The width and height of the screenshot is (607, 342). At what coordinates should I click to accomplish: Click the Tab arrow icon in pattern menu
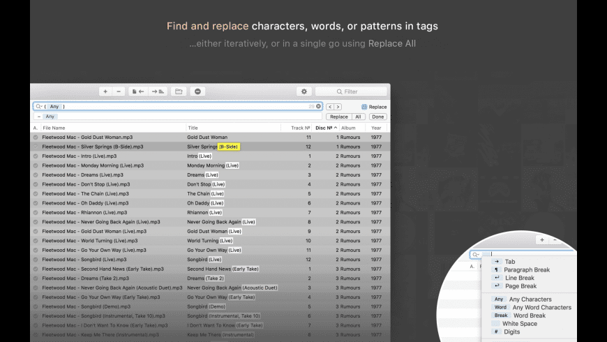pos(497,262)
